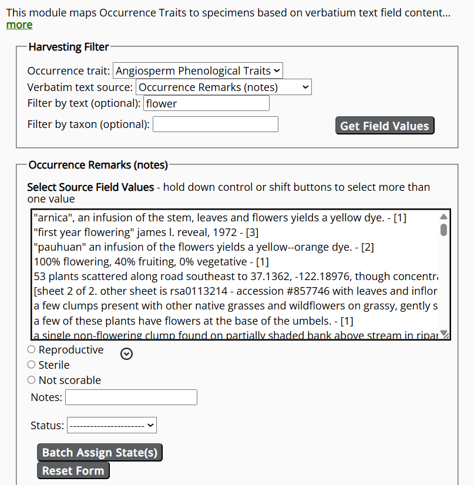Open the 'more' link above Harvesting Filter
This screenshot has height=485, width=474.
pos(19,25)
